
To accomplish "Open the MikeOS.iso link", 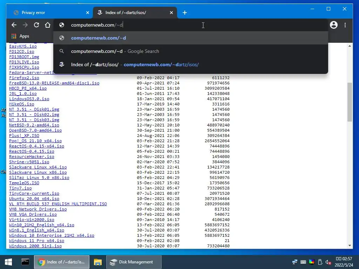I will pos(21,104).
